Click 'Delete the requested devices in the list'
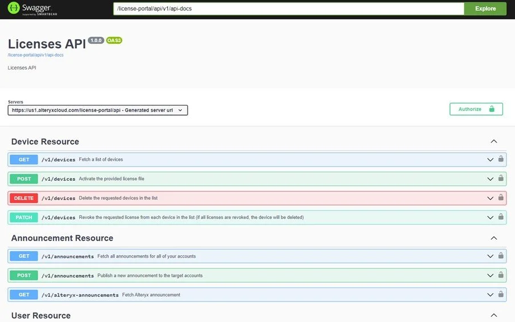This screenshot has height=322, width=515. click(x=118, y=198)
